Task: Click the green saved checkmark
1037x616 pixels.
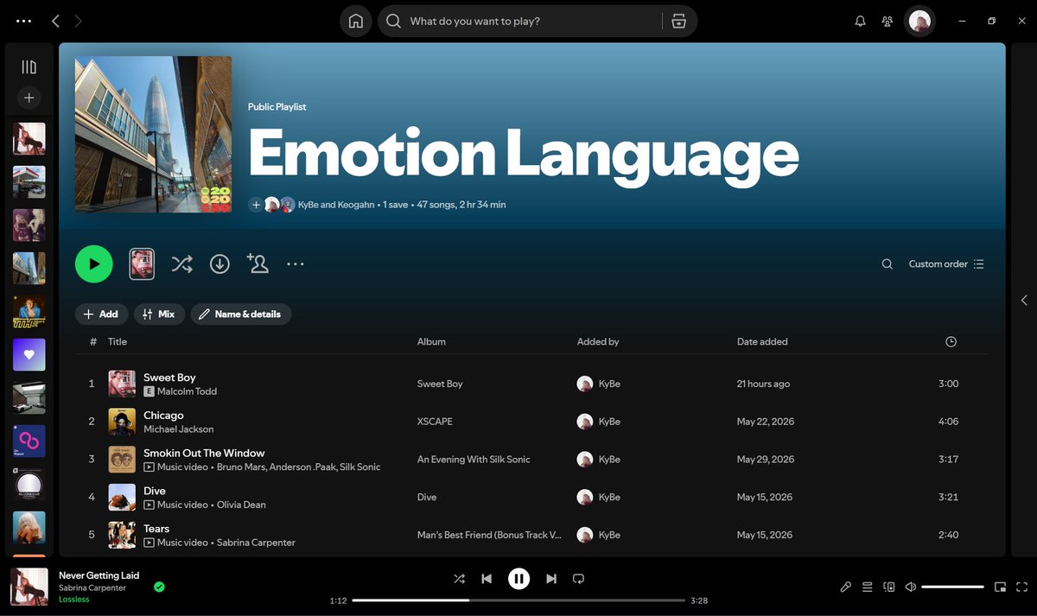Action: (x=159, y=587)
